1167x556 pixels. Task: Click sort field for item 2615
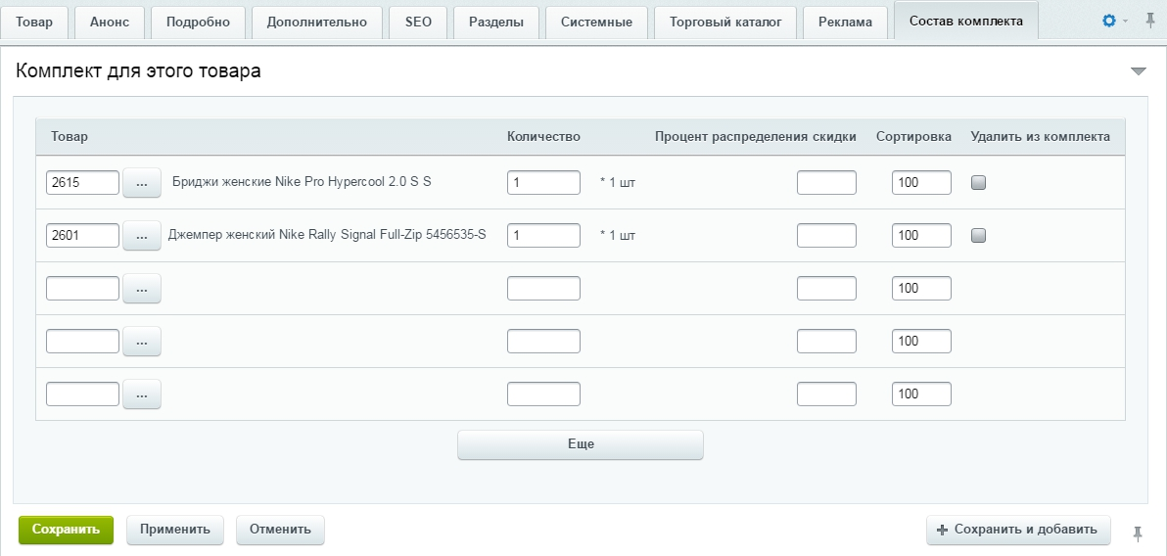tap(921, 182)
